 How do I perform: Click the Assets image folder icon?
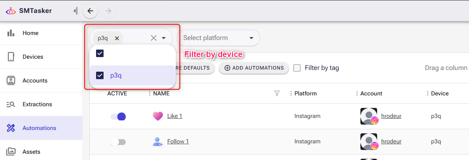11,152
